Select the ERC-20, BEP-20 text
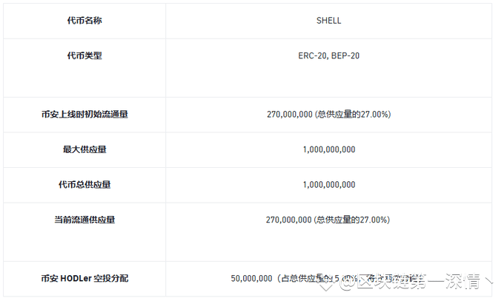 [328, 55]
